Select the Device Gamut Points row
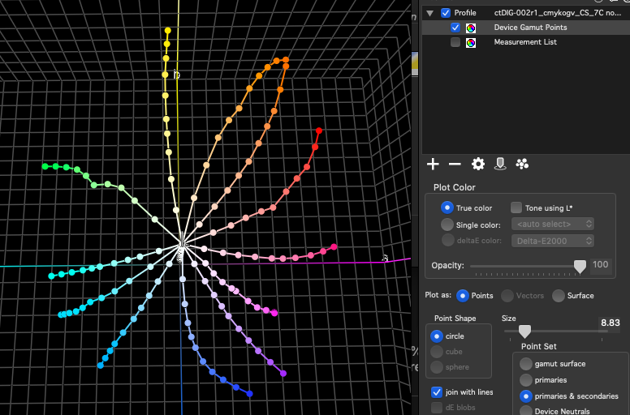Screen dimensions: 630x415 click(530, 28)
